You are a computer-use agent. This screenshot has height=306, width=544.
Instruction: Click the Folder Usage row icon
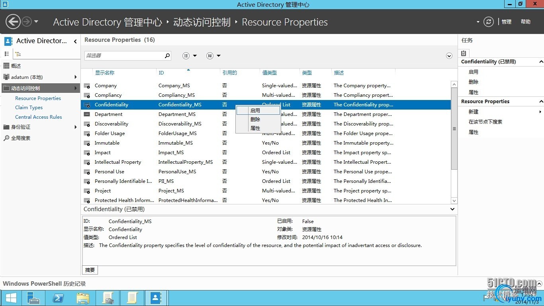point(87,133)
